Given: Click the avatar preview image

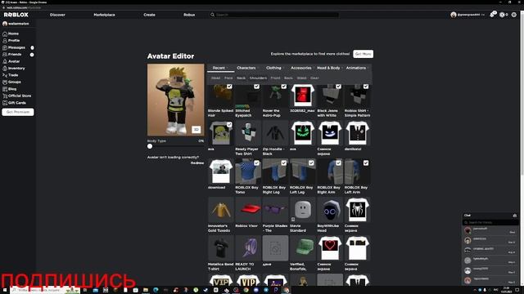Looking at the screenshot, I should pos(175,100).
